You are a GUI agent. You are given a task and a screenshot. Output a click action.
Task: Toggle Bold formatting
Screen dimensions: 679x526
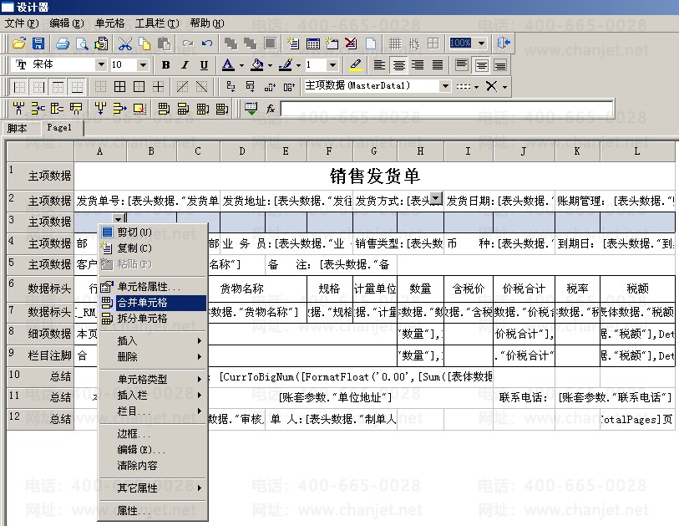tap(165, 65)
